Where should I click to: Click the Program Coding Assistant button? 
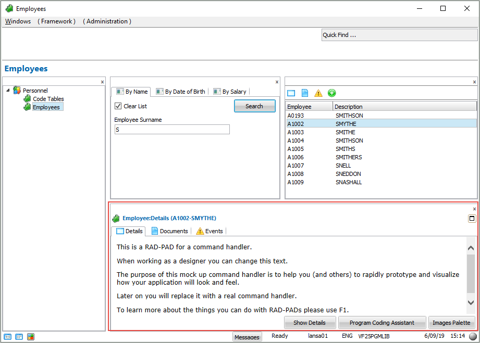coord(382,323)
